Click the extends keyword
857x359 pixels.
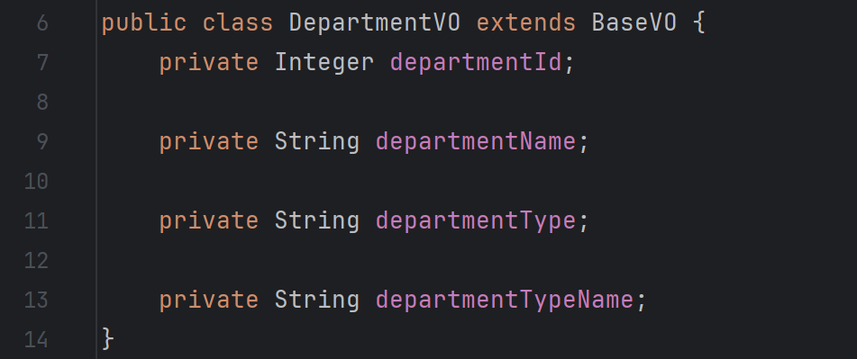pos(525,22)
